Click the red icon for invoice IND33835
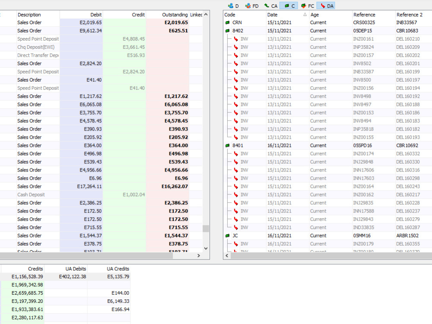Image resolution: width=432 pixels, height=324 pixels. coord(236,228)
